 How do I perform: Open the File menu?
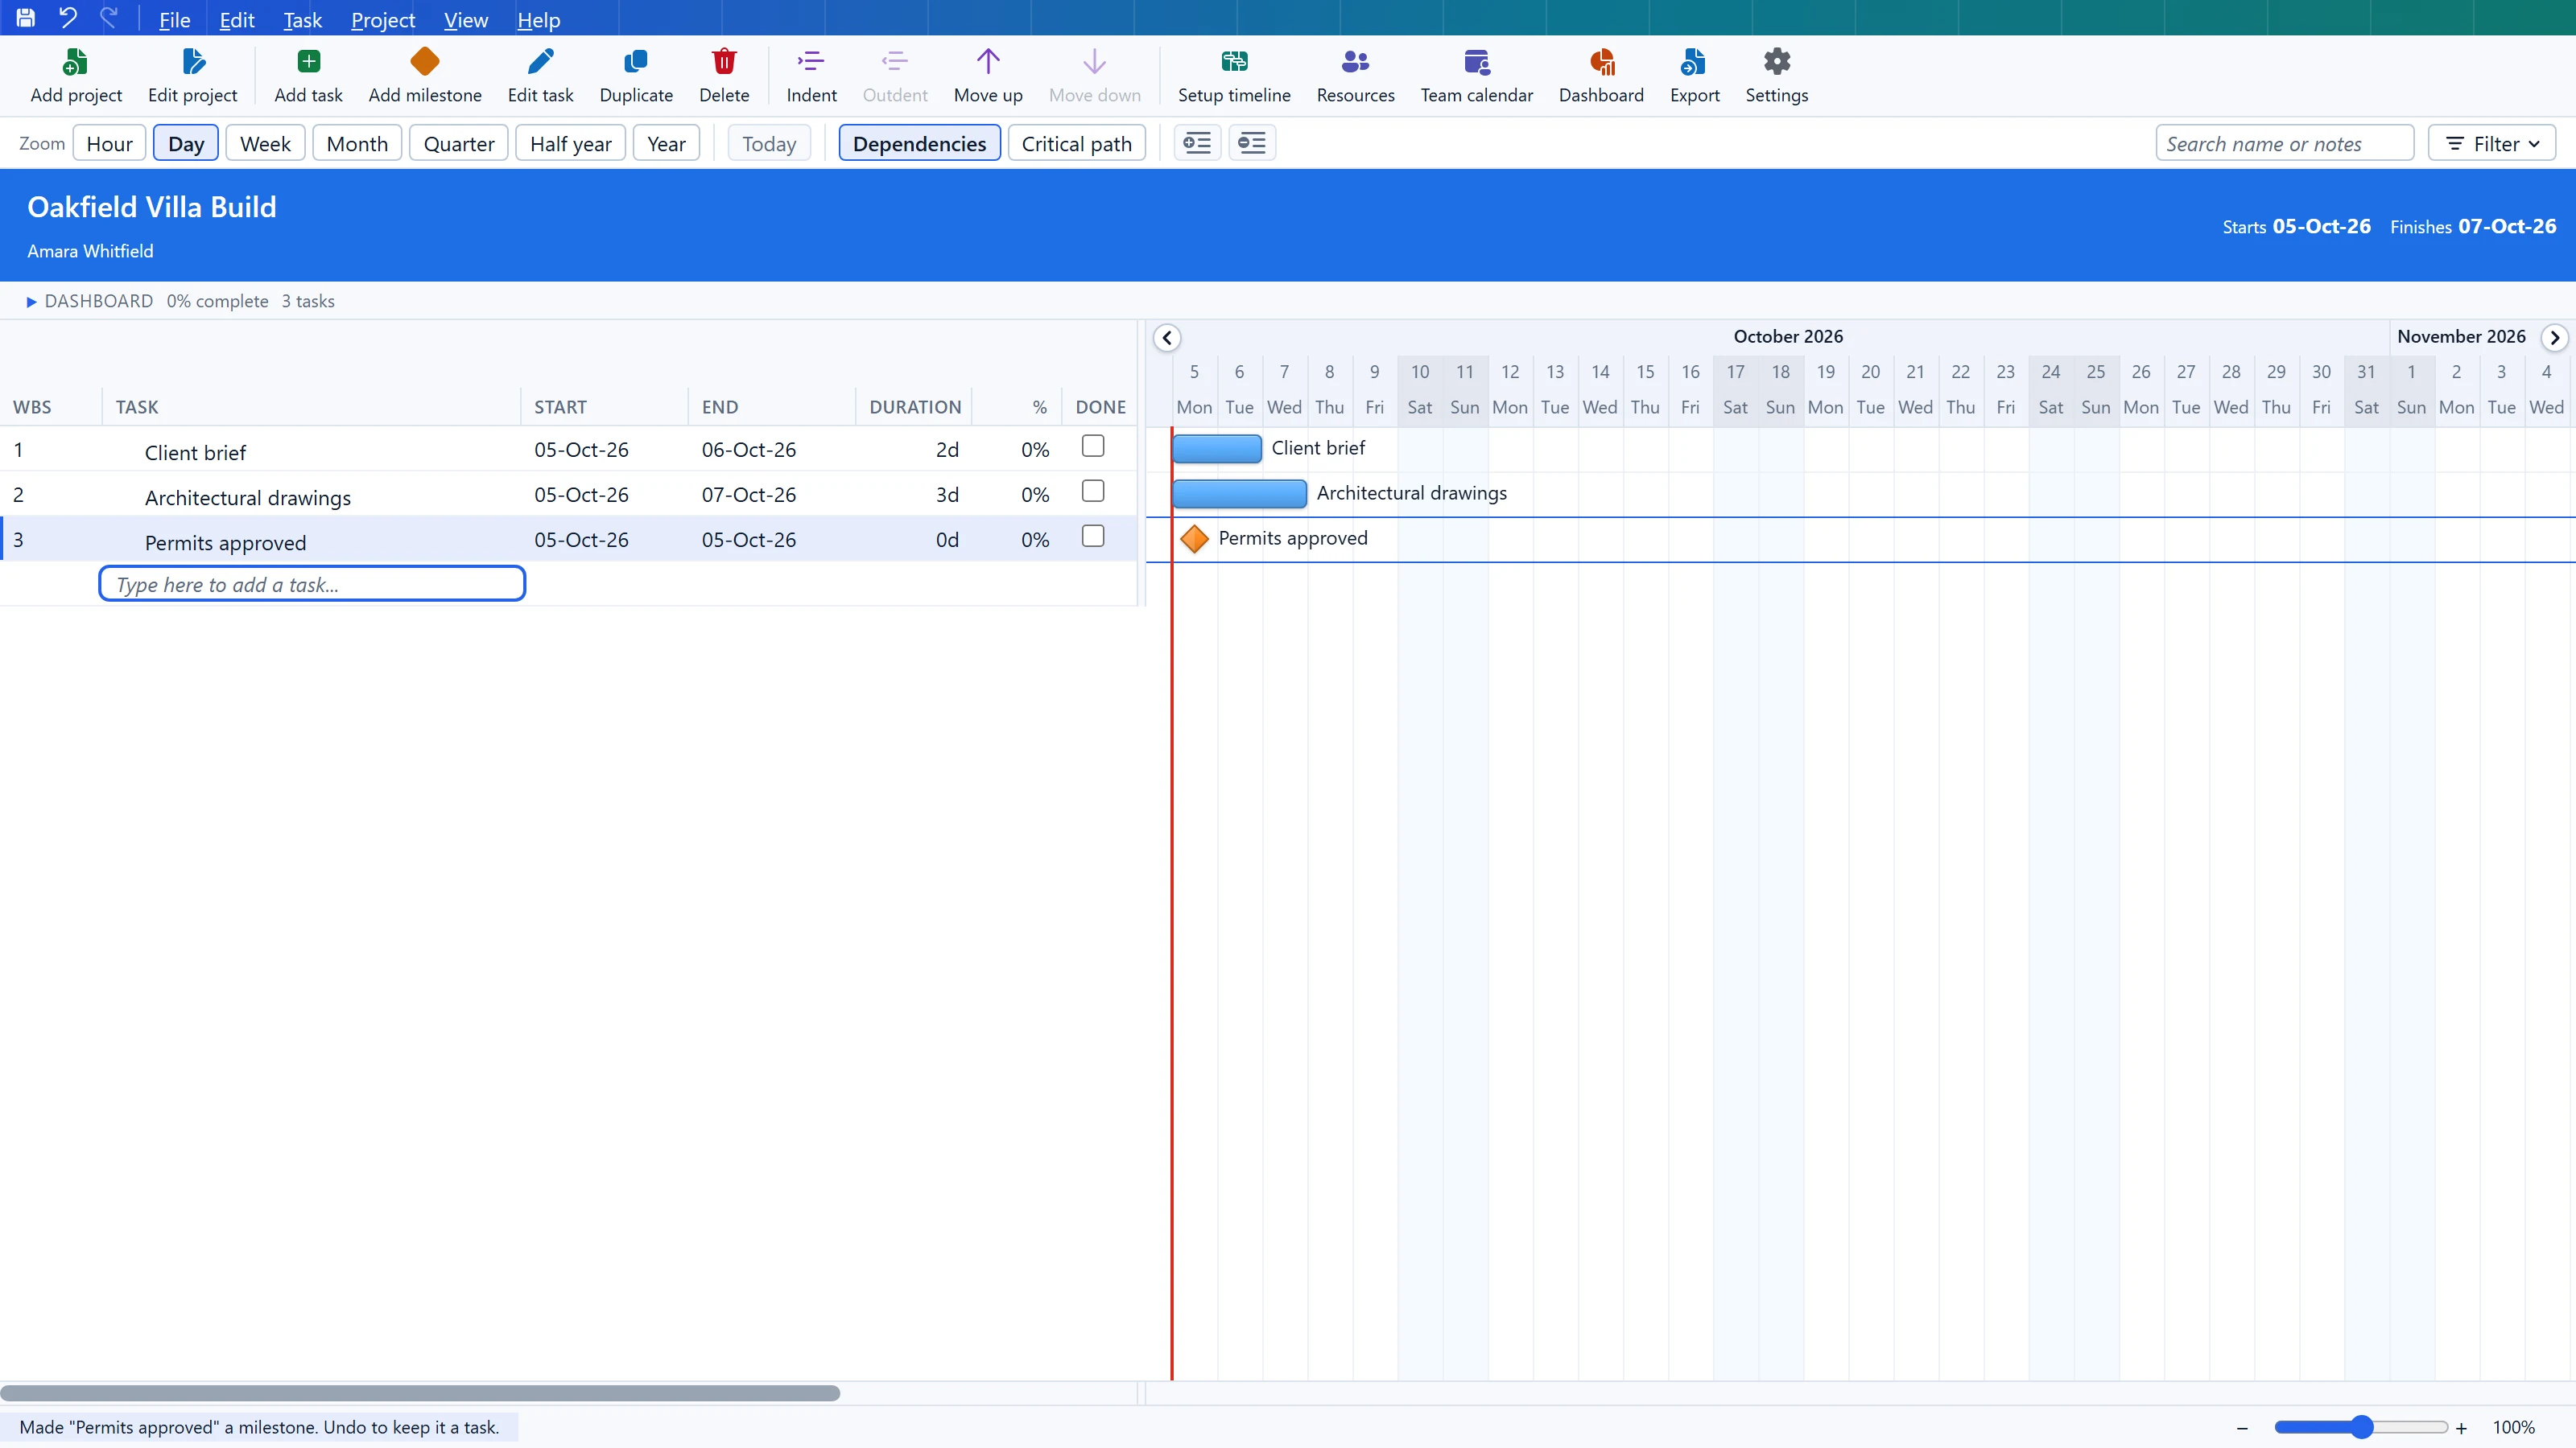pos(174,20)
